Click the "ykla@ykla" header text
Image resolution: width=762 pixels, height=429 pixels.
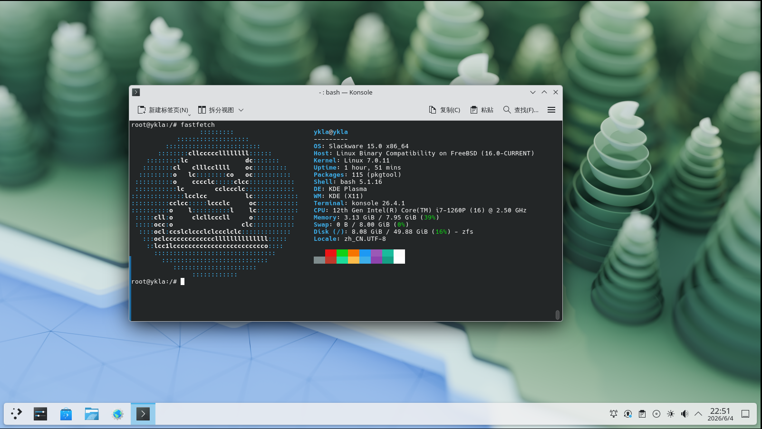point(331,132)
